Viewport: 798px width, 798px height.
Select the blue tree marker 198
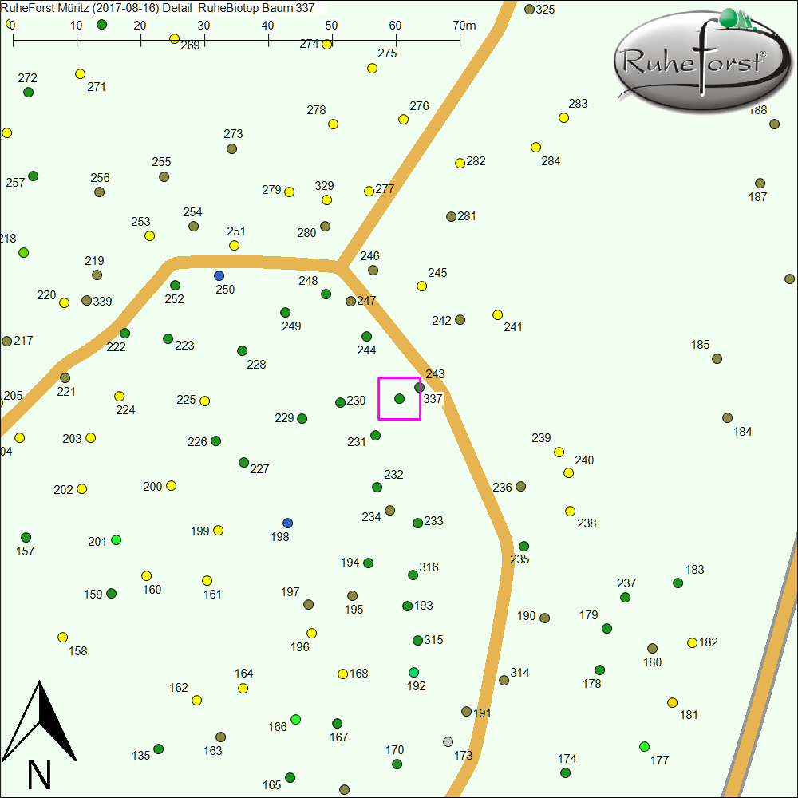288,523
